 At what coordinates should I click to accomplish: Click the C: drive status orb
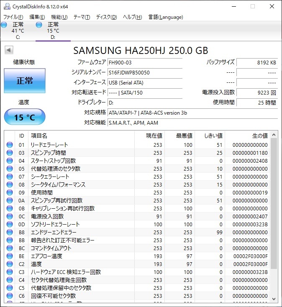(x=4, y=25)
